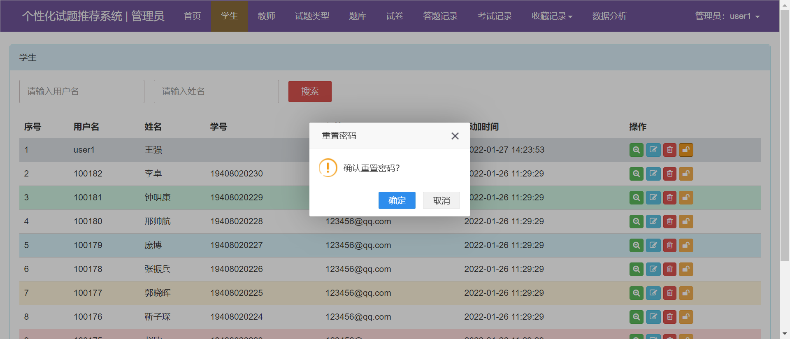This screenshot has width=790, height=339.
Task: Select the name 邢帅航
Action: [158, 221]
